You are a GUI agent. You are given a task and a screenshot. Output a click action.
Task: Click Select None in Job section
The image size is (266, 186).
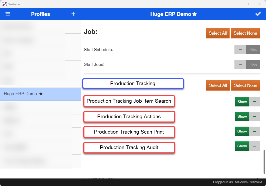tap(245, 33)
